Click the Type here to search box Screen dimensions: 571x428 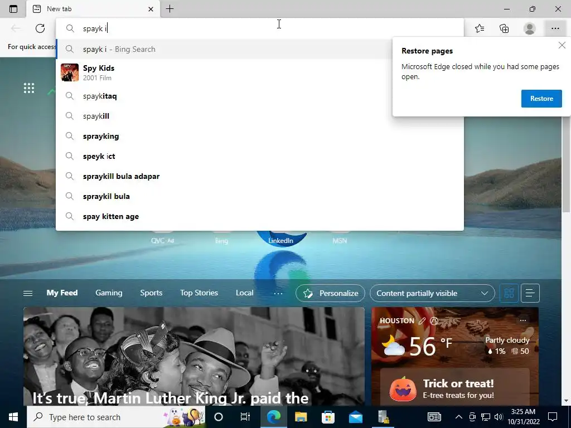click(x=116, y=417)
